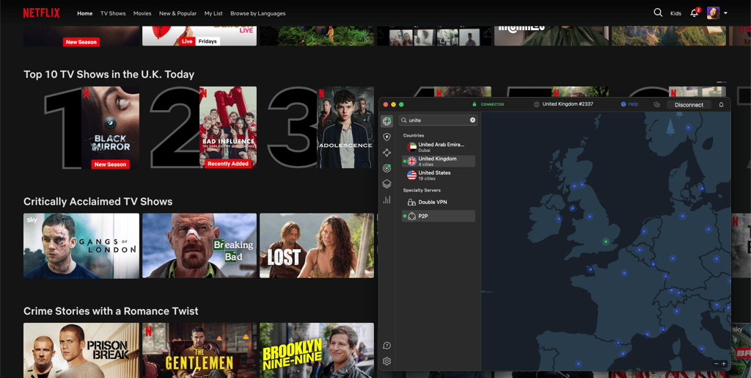The width and height of the screenshot is (751, 378).
Task: Select United States 19 cities entry
Action: 439,175
